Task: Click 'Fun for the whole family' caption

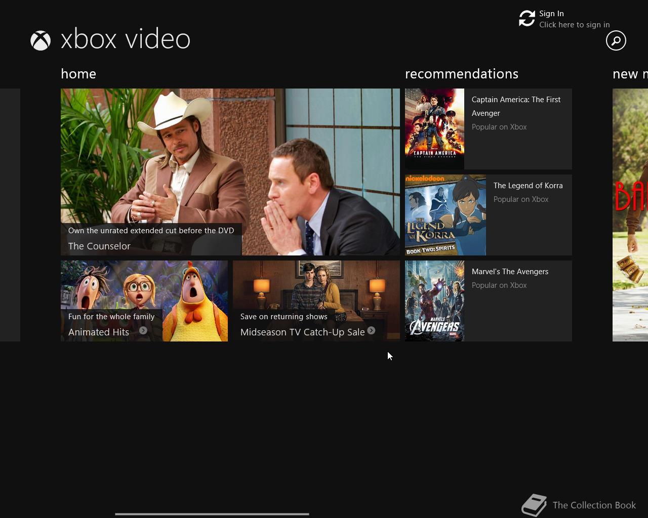Action: click(111, 316)
